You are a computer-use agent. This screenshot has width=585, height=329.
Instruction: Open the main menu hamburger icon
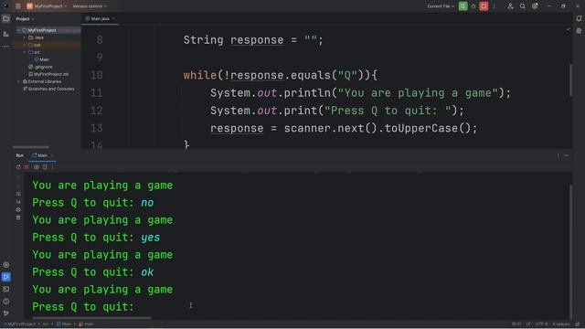[x=18, y=6]
